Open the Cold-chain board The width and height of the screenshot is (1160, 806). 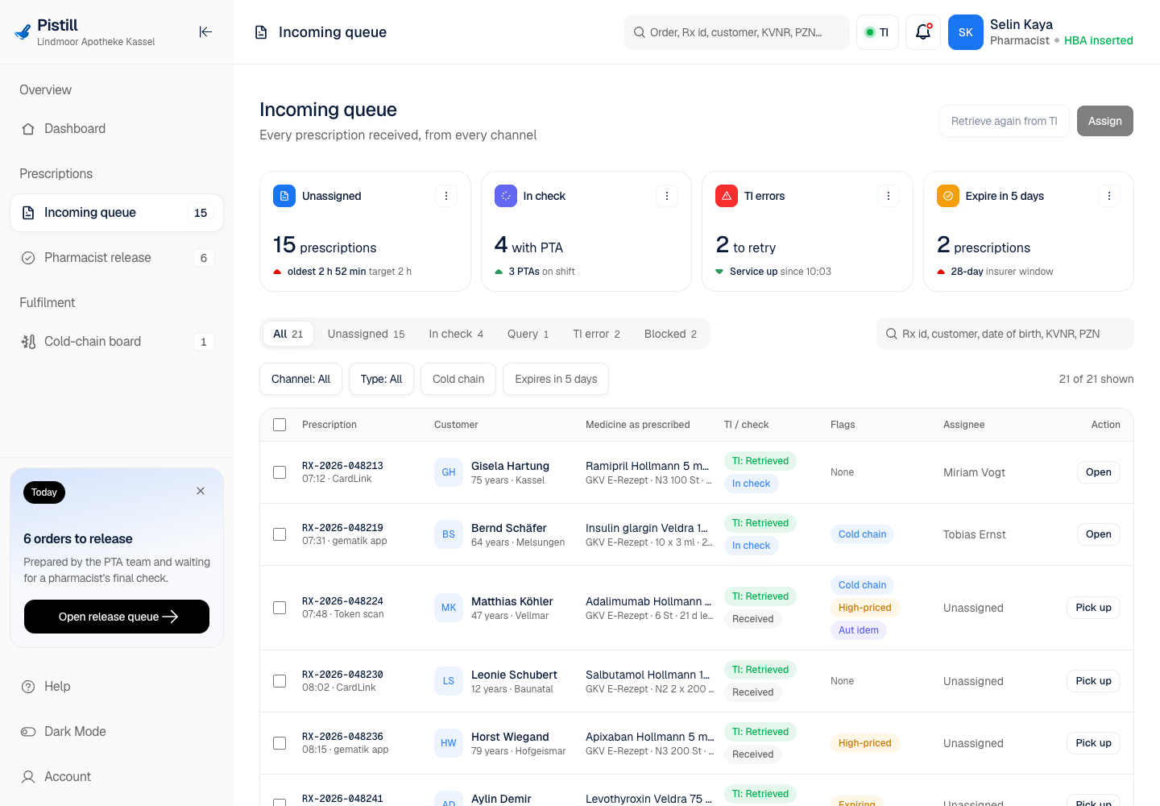(x=117, y=342)
